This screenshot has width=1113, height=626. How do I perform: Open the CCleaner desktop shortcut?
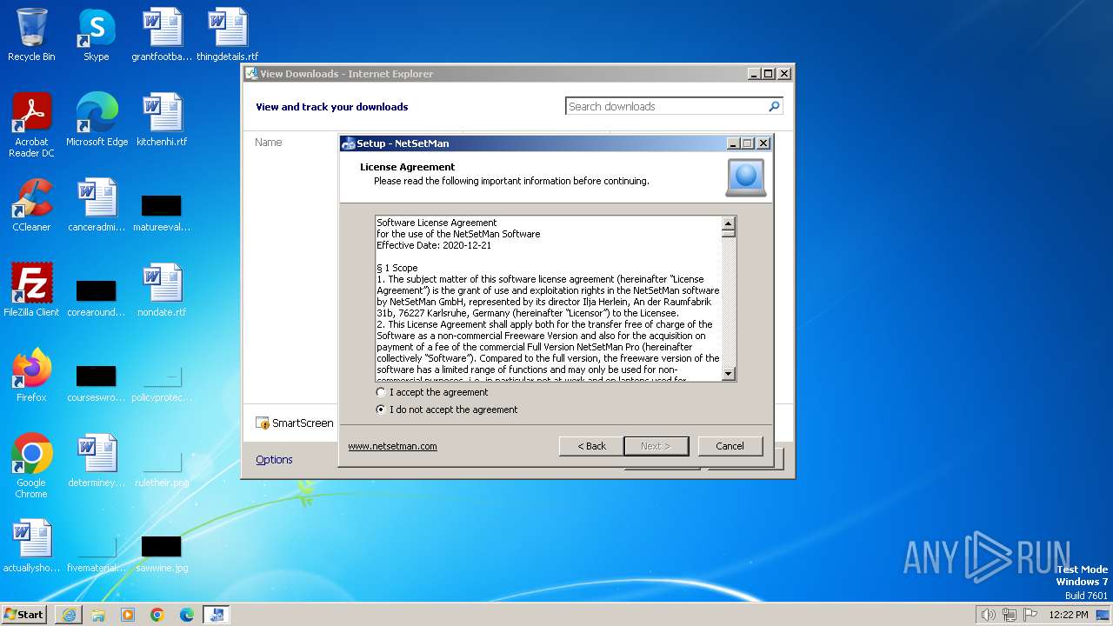[x=31, y=205]
